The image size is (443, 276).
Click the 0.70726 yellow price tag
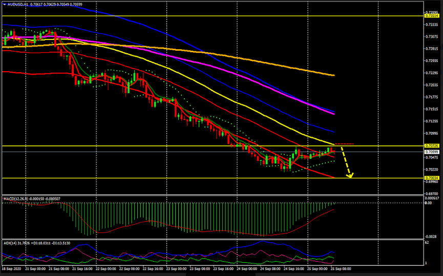pyautogui.click(x=431, y=146)
